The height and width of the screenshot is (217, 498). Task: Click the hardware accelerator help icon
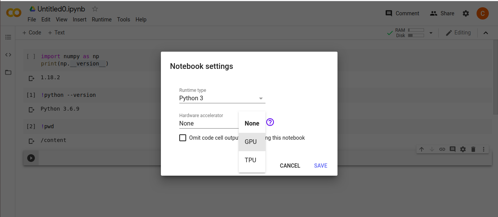tap(270, 122)
